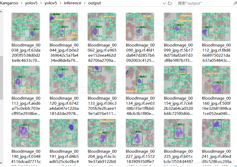Click the BloodImage_00190 thumbnail
This screenshot has width=237, height=167.
click(x=26, y=133)
